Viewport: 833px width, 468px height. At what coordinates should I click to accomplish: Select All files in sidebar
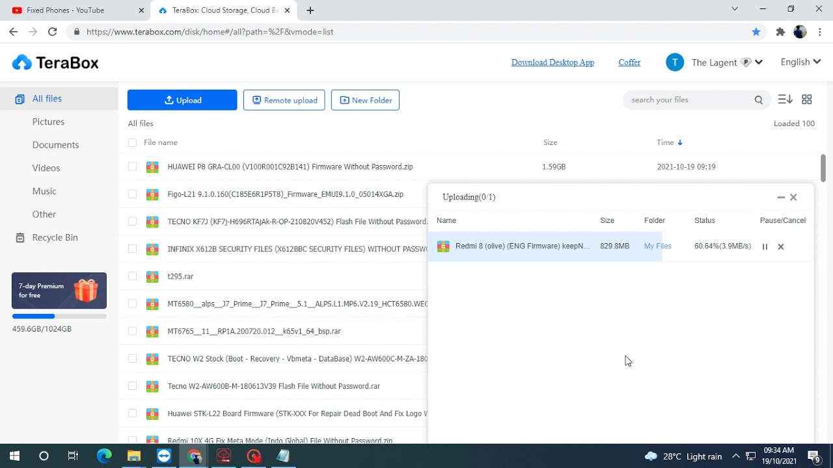pyautogui.click(x=59, y=99)
